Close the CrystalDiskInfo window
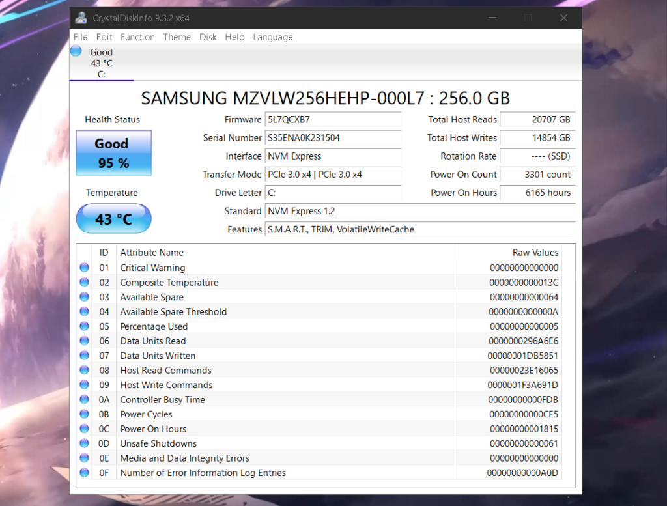The image size is (667, 506). coord(563,18)
